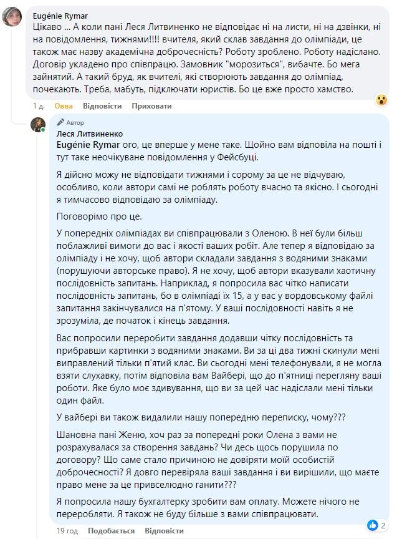Click the paragraph beginning 'Поговорімо про це'
The image size is (397, 539).
pos(99,216)
